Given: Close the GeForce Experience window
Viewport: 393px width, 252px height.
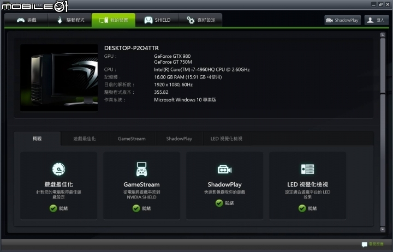Looking at the screenshot, I should 388,4.
